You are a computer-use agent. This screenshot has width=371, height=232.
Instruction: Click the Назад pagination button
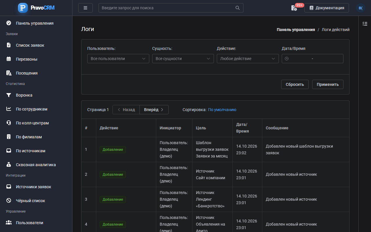pos(126,110)
